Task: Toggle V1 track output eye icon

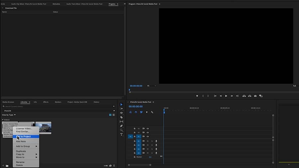Action: [x=148, y=136]
